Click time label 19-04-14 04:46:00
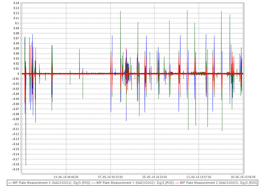 click(x=66, y=177)
